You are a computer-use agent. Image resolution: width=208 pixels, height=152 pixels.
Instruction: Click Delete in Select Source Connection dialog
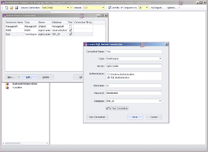46,77
